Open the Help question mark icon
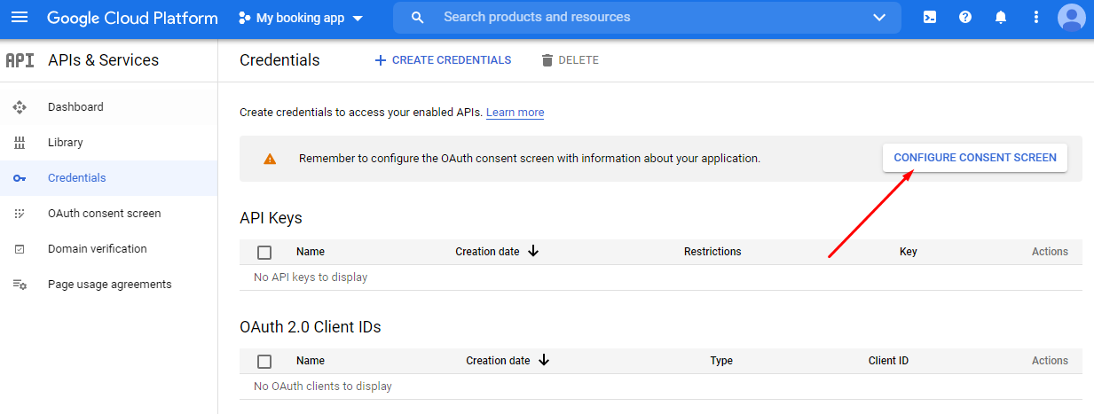 [x=965, y=18]
